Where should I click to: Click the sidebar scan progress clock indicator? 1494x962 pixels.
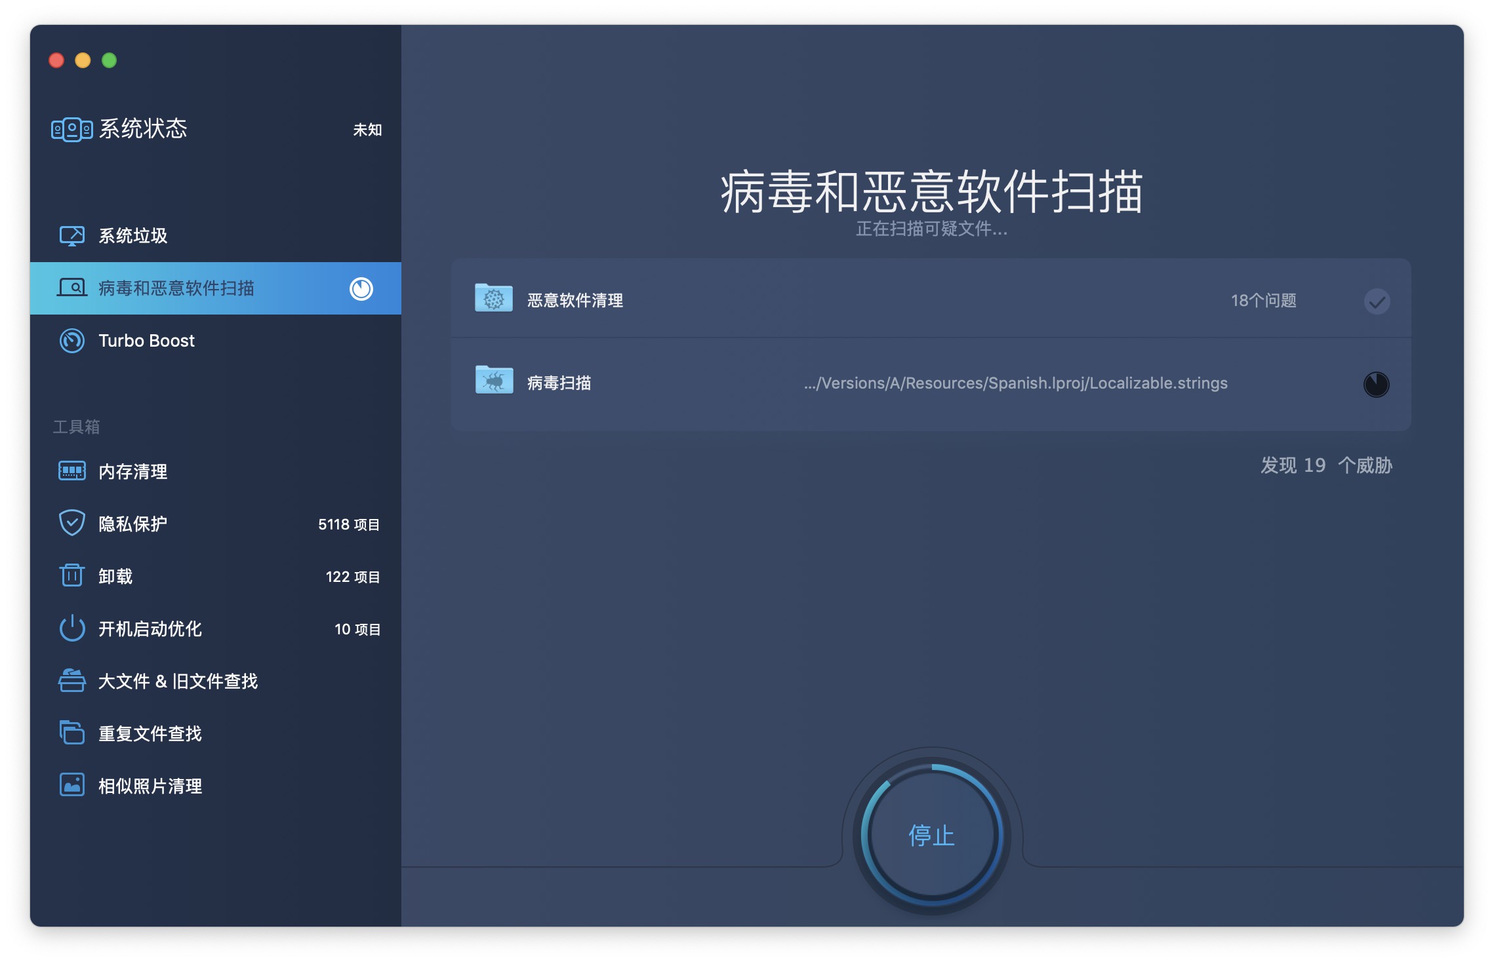click(x=361, y=288)
